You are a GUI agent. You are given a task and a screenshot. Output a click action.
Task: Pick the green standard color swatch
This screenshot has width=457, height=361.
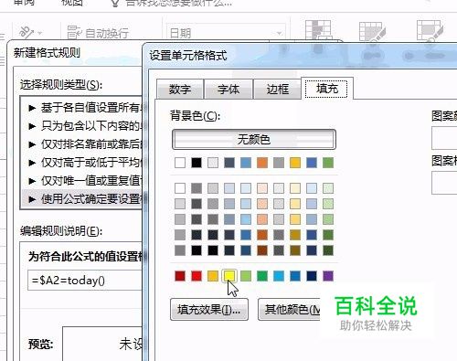(x=262, y=276)
